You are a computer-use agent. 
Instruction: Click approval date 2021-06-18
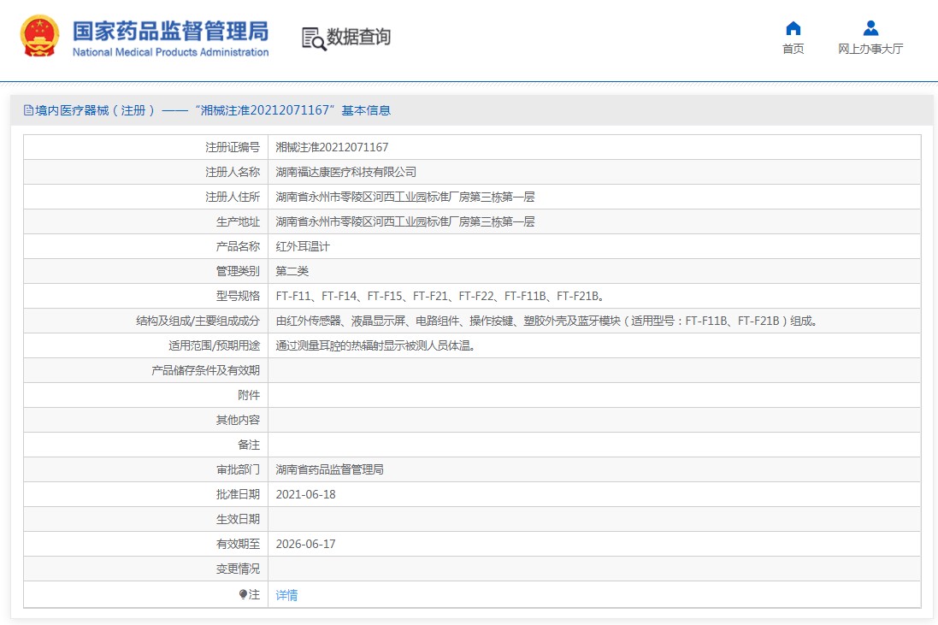306,495
